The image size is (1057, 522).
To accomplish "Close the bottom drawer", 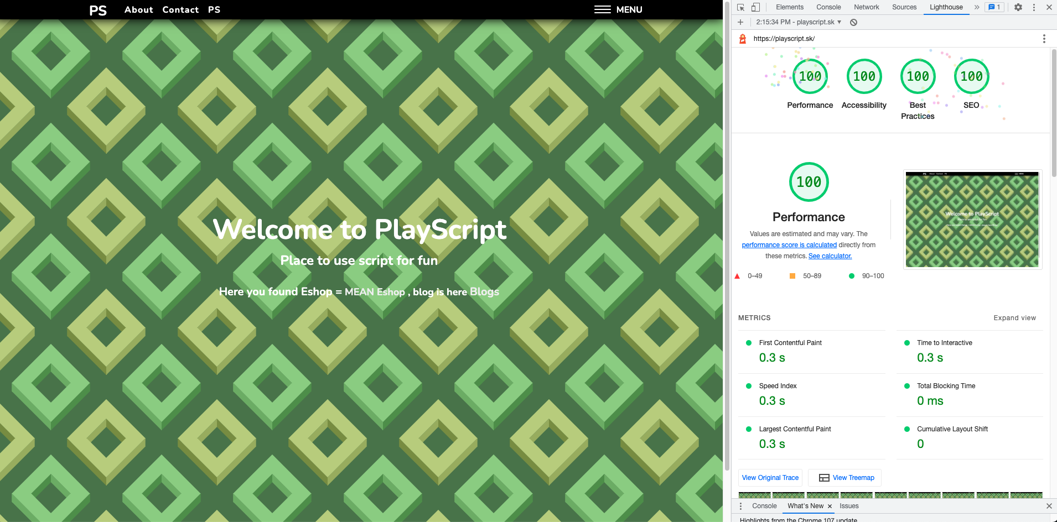I will pyautogui.click(x=1049, y=506).
